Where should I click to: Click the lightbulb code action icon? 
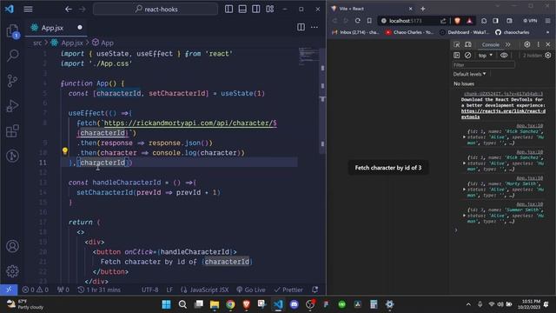(65, 151)
